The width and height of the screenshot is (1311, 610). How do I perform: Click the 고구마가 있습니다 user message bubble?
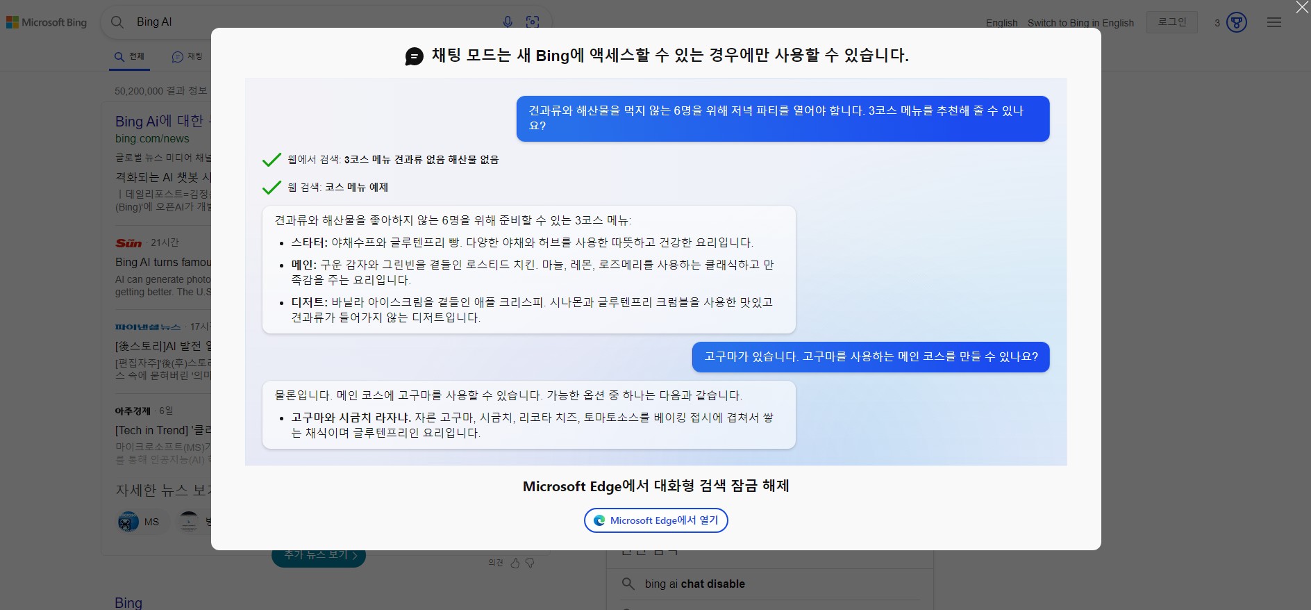(x=871, y=356)
